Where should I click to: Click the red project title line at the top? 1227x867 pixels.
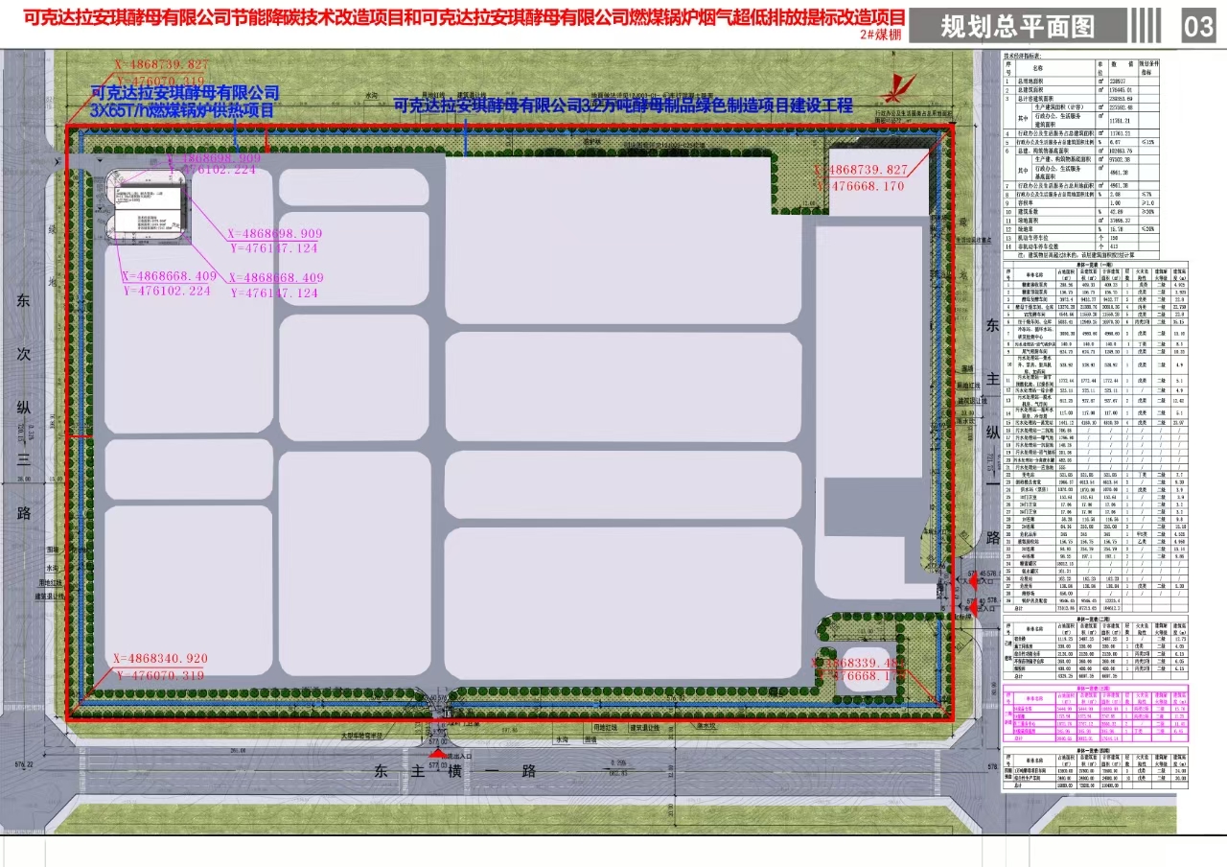(462, 16)
